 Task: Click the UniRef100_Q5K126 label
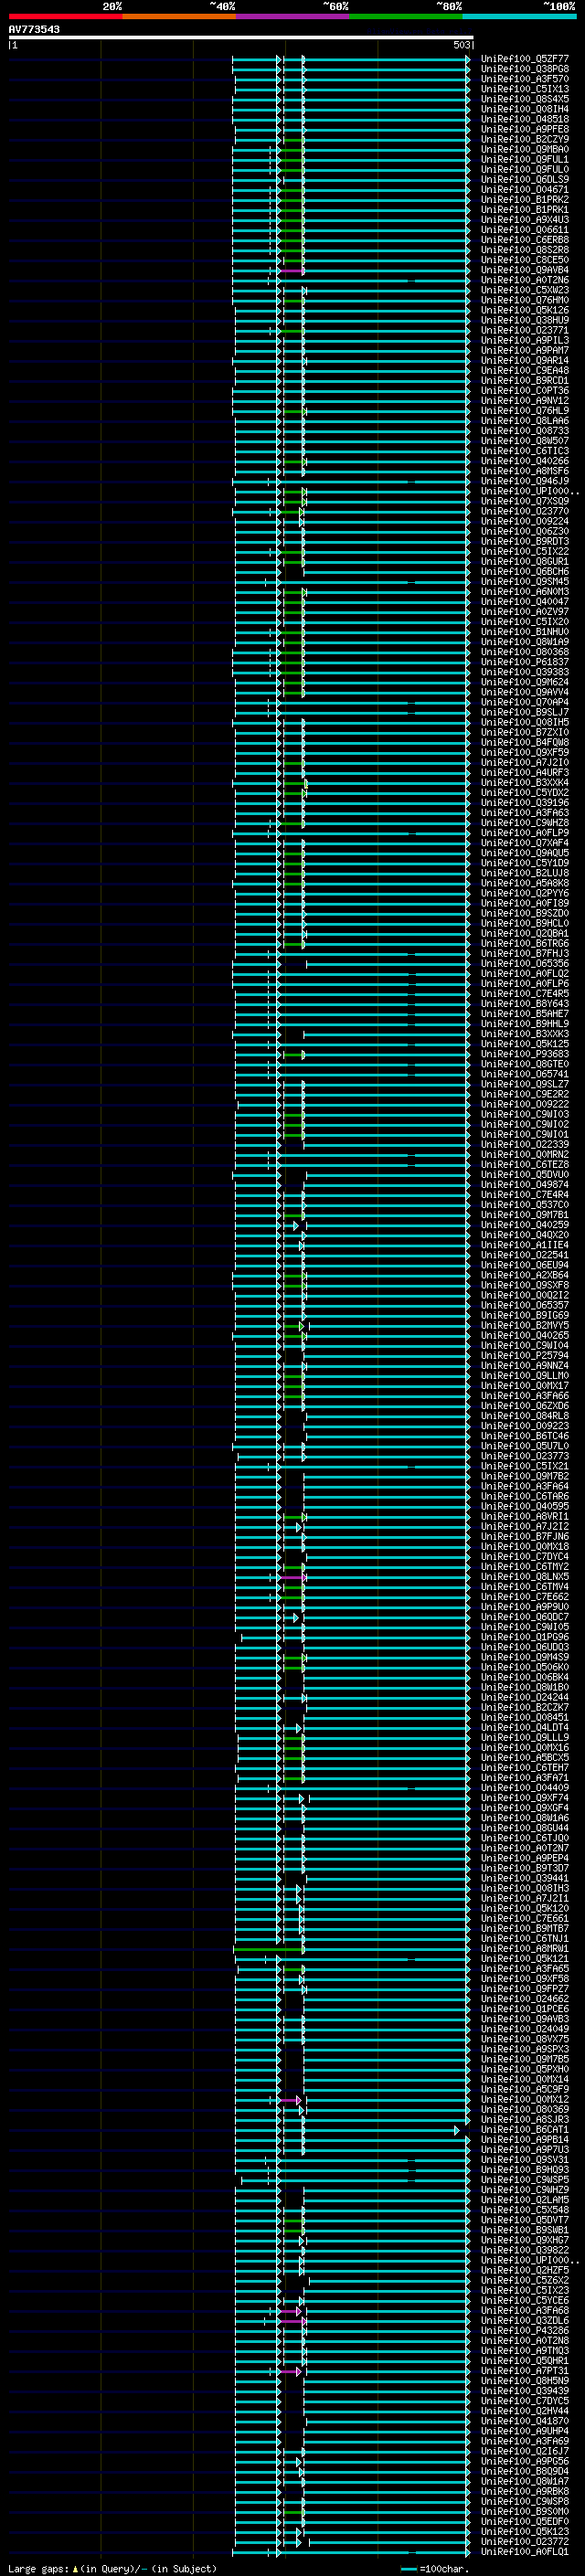[525, 310]
